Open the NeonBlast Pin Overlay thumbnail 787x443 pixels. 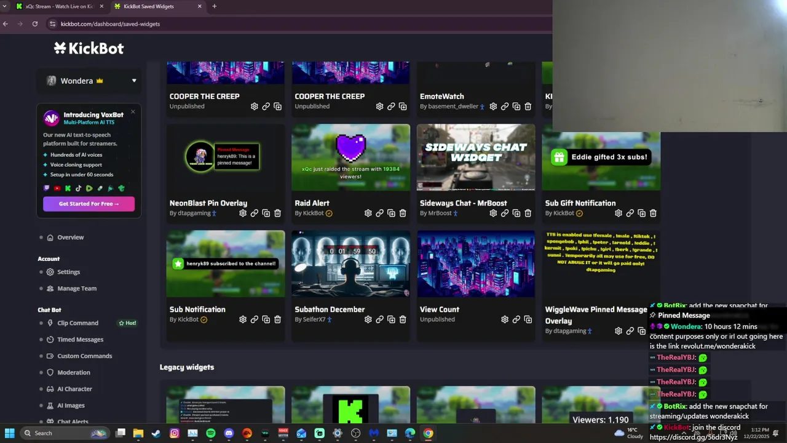pos(226,158)
